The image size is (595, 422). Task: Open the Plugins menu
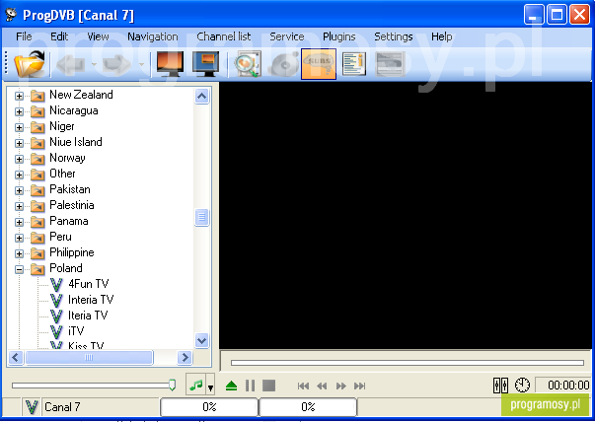click(339, 36)
